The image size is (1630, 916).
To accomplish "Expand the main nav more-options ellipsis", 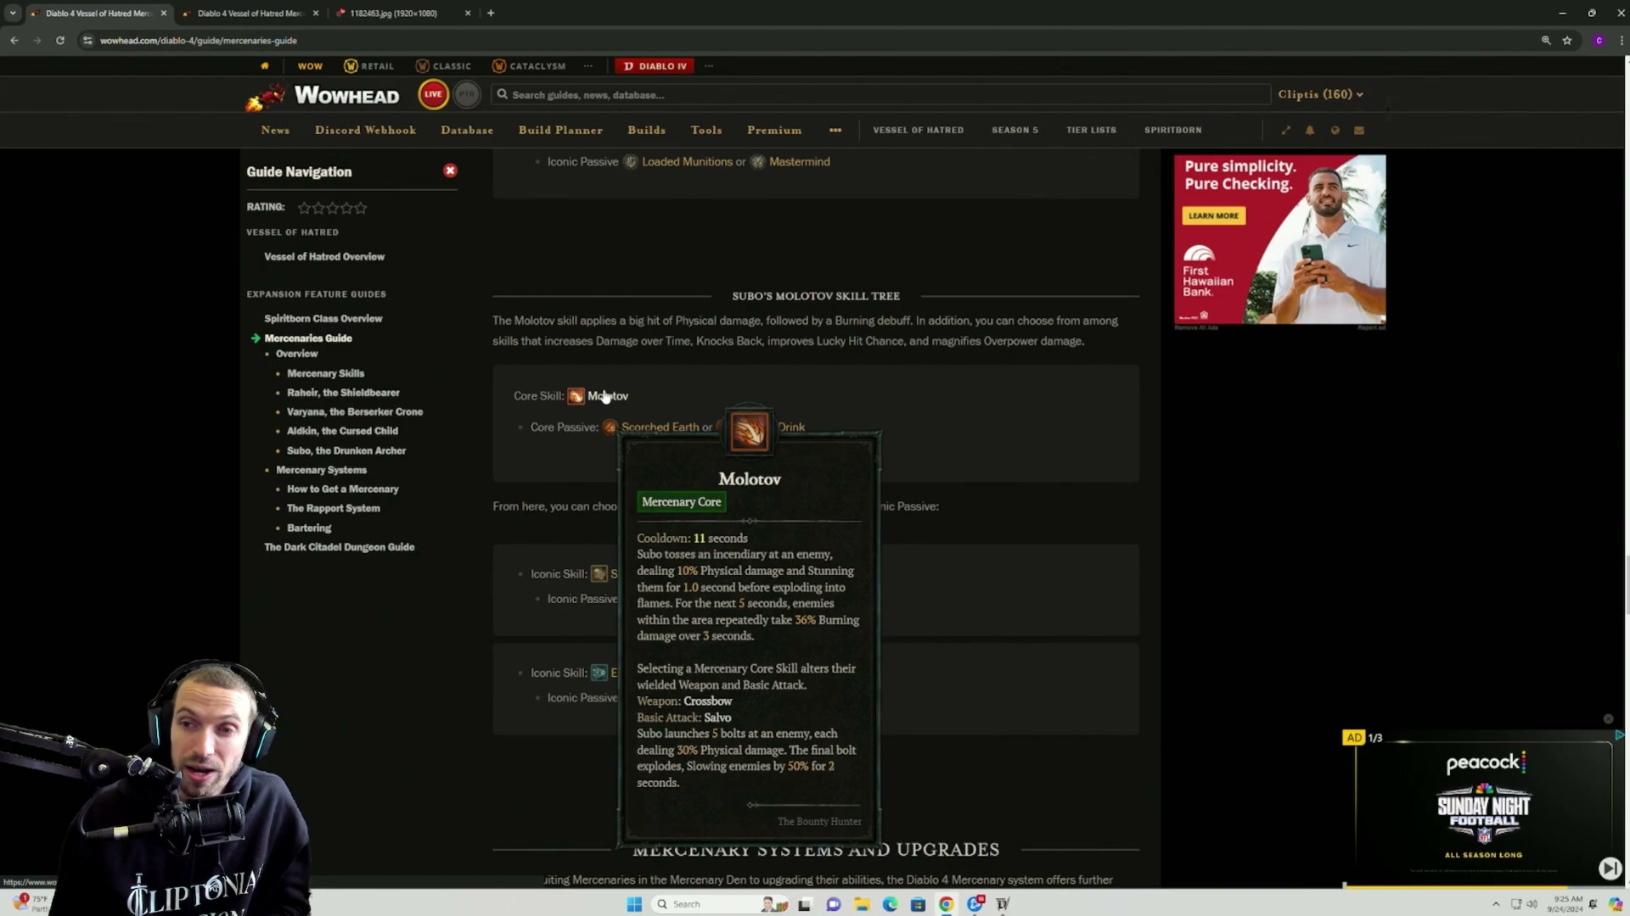I will pyautogui.click(x=835, y=130).
